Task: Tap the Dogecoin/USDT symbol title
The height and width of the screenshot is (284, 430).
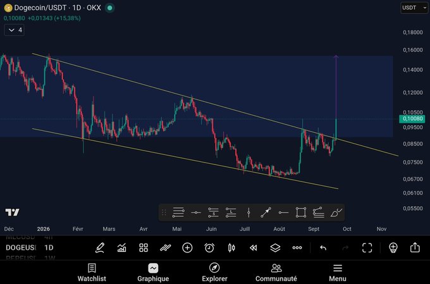Action: tap(40, 8)
